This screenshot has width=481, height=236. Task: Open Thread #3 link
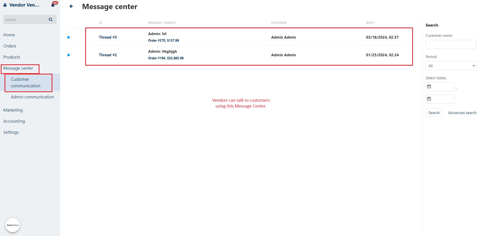(108, 37)
